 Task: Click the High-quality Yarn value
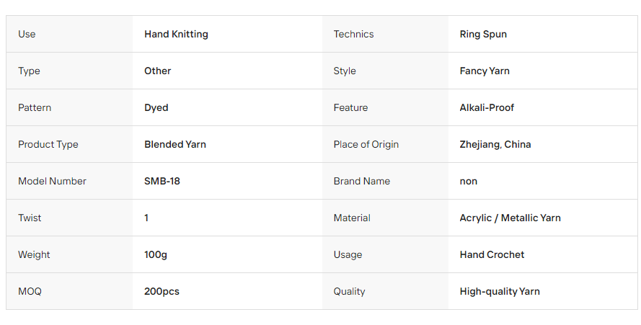click(500, 291)
